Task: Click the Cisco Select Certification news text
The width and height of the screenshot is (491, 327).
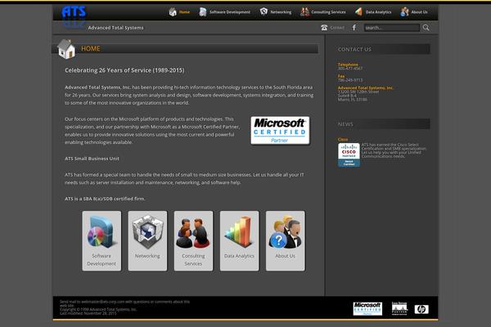Action: (394, 150)
